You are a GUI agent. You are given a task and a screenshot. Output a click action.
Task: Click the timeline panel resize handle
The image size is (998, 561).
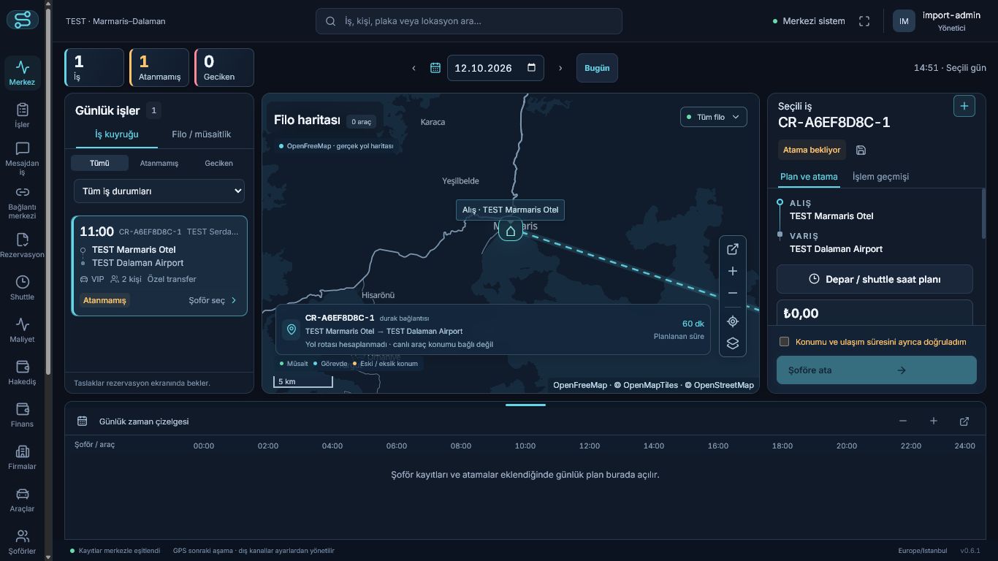[x=525, y=405]
